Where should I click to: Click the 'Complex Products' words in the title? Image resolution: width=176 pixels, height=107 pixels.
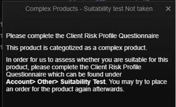coord(52,9)
